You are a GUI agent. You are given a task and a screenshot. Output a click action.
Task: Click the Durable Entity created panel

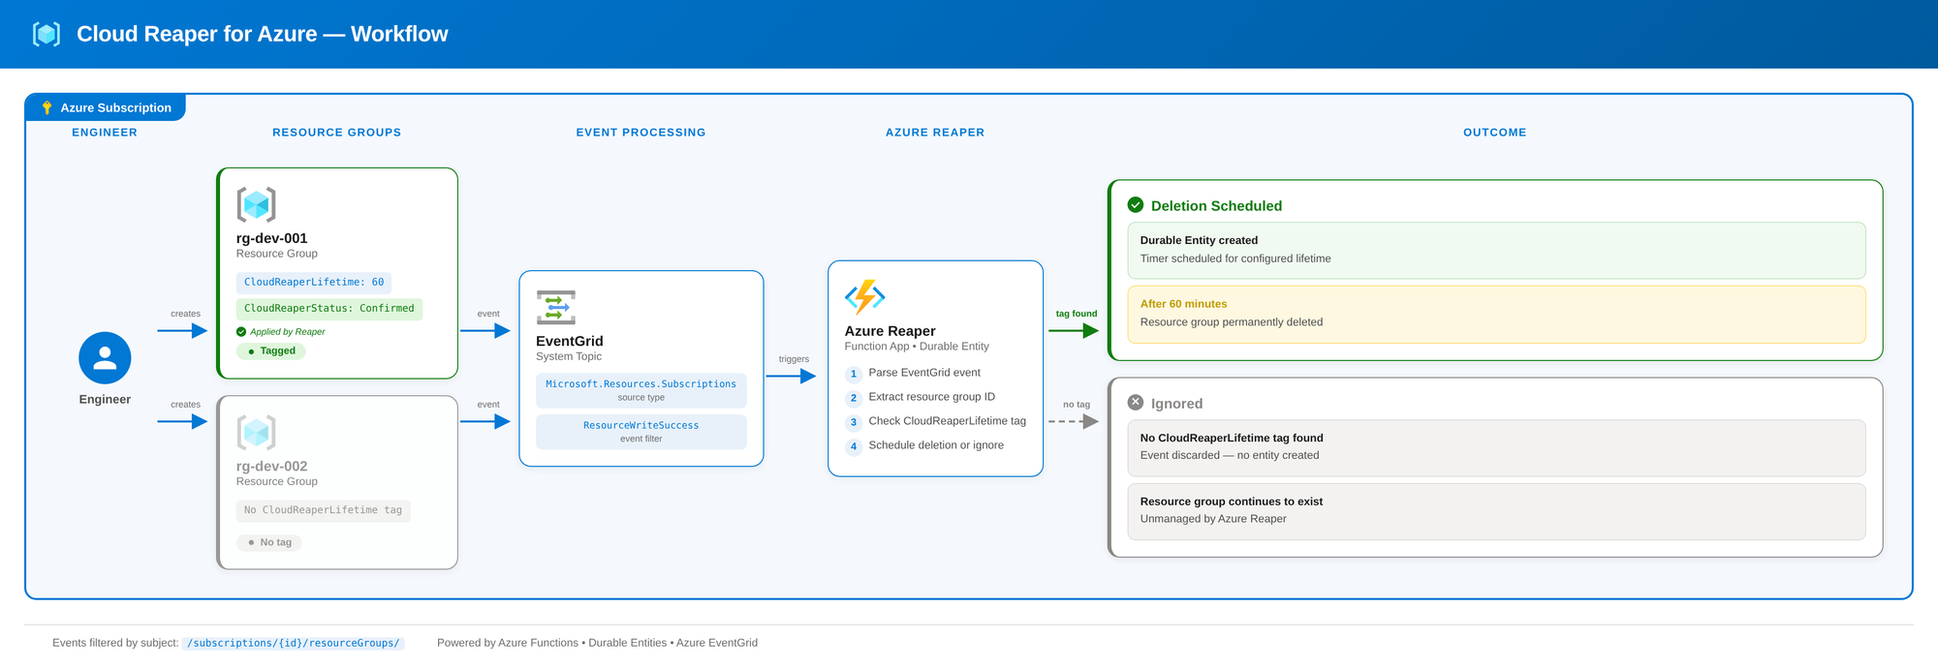coord(1496,251)
